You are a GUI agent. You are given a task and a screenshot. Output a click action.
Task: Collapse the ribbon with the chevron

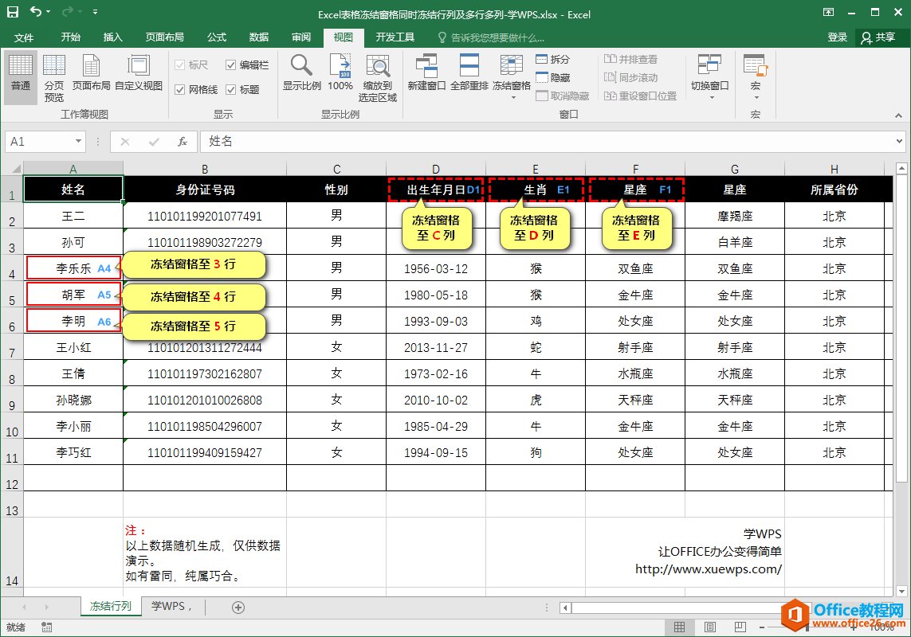click(899, 115)
